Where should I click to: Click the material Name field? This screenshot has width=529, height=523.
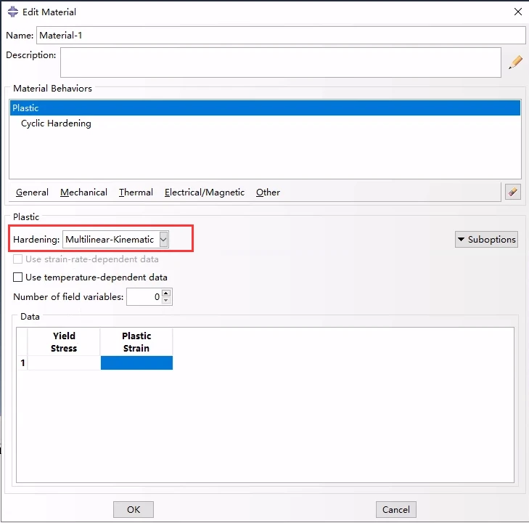pos(281,35)
